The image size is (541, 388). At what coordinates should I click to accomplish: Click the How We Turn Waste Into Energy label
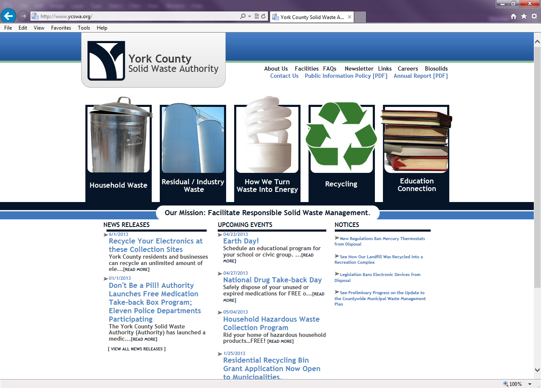pyautogui.click(x=268, y=186)
